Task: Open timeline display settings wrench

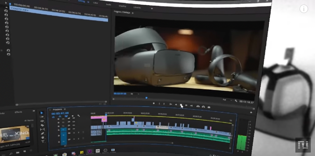Action: pyautogui.click(x=78, y=115)
